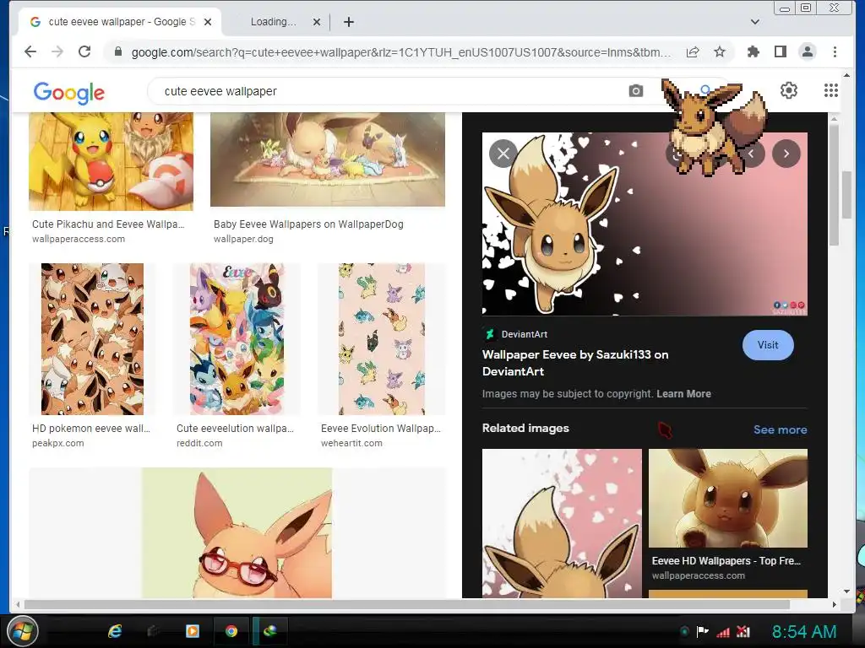
Task: Click the 'peakpx.com' source text
Action: pyautogui.click(x=58, y=443)
